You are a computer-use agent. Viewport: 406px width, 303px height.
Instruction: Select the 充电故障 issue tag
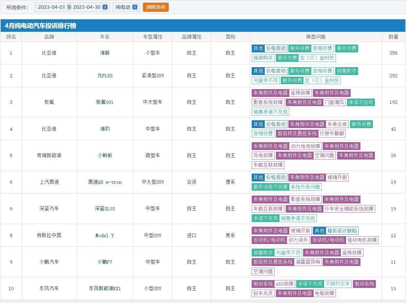click(263, 156)
